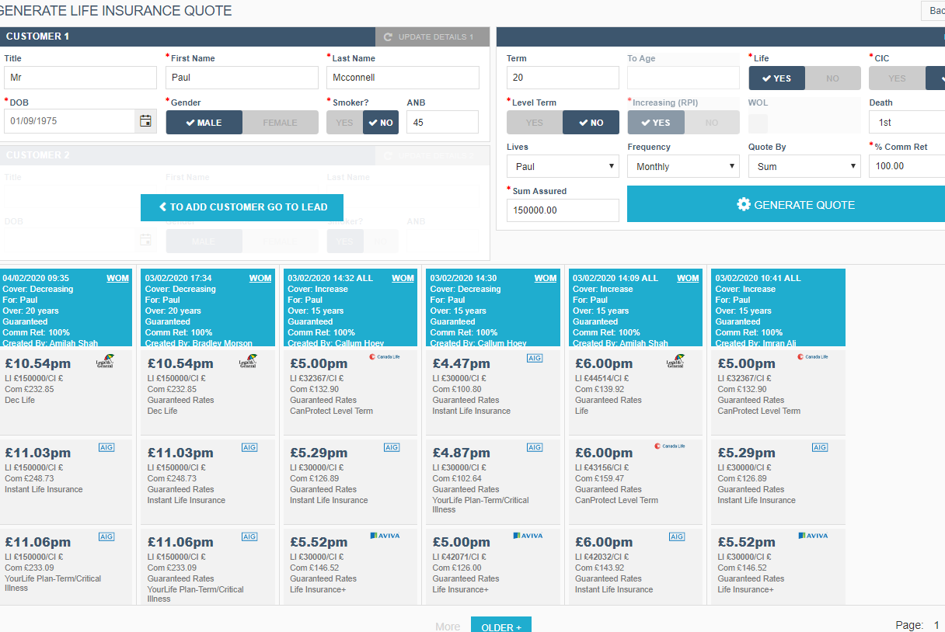Expand the Frequency dropdown set to Monthly
Image resolution: width=945 pixels, height=632 pixels.
(x=683, y=166)
